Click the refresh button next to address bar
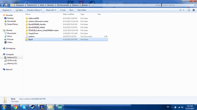 click(159, 5)
